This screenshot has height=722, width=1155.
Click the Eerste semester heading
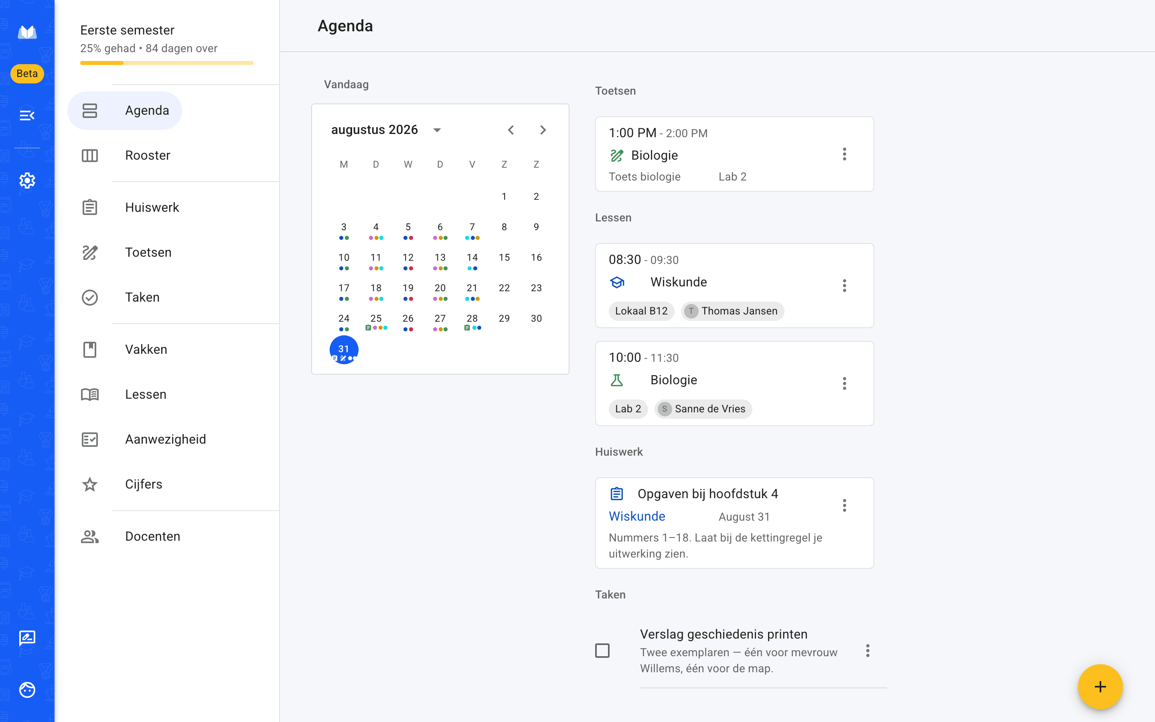click(128, 30)
